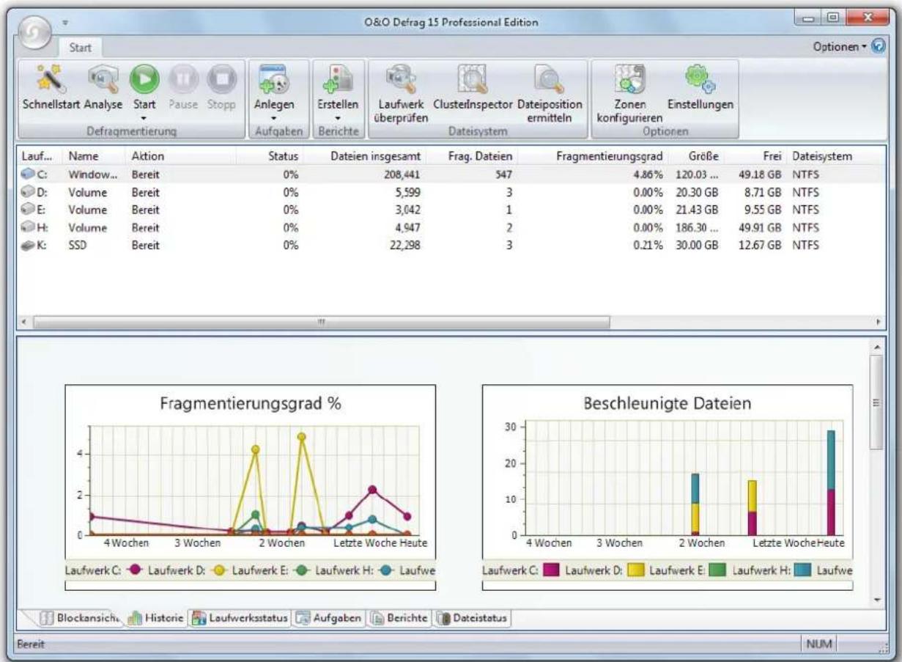Image resolution: width=902 pixels, height=662 pixels.
Task: Expand the Erstellen dropdown arrow
Action: click(x=338, y=117)
